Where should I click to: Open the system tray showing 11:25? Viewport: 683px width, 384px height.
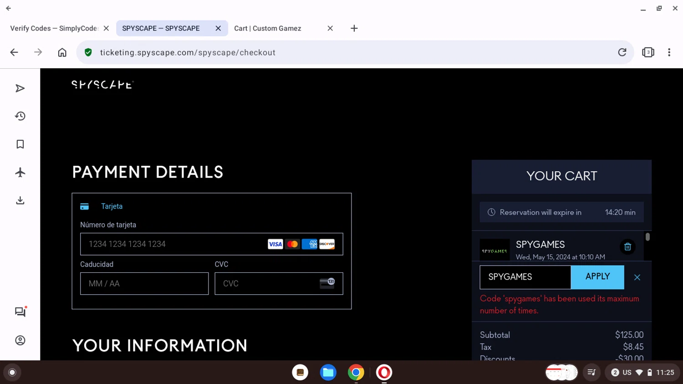642,373
